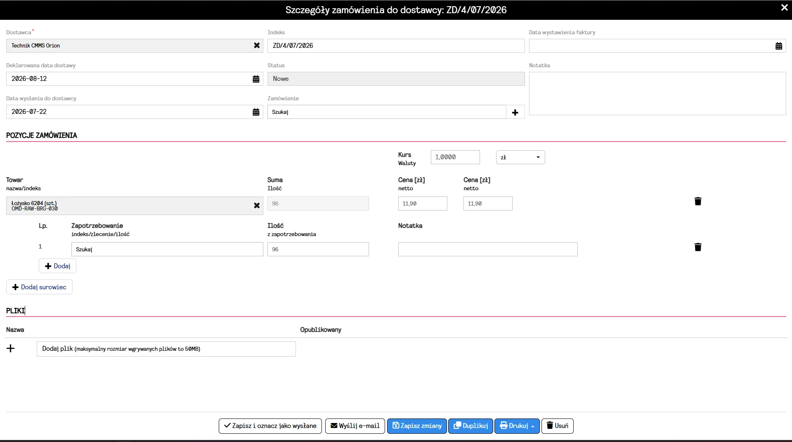Screen dimensions: 792x442
Task: Click the requirement row Notatka field
Action: (x=488, y=249)
